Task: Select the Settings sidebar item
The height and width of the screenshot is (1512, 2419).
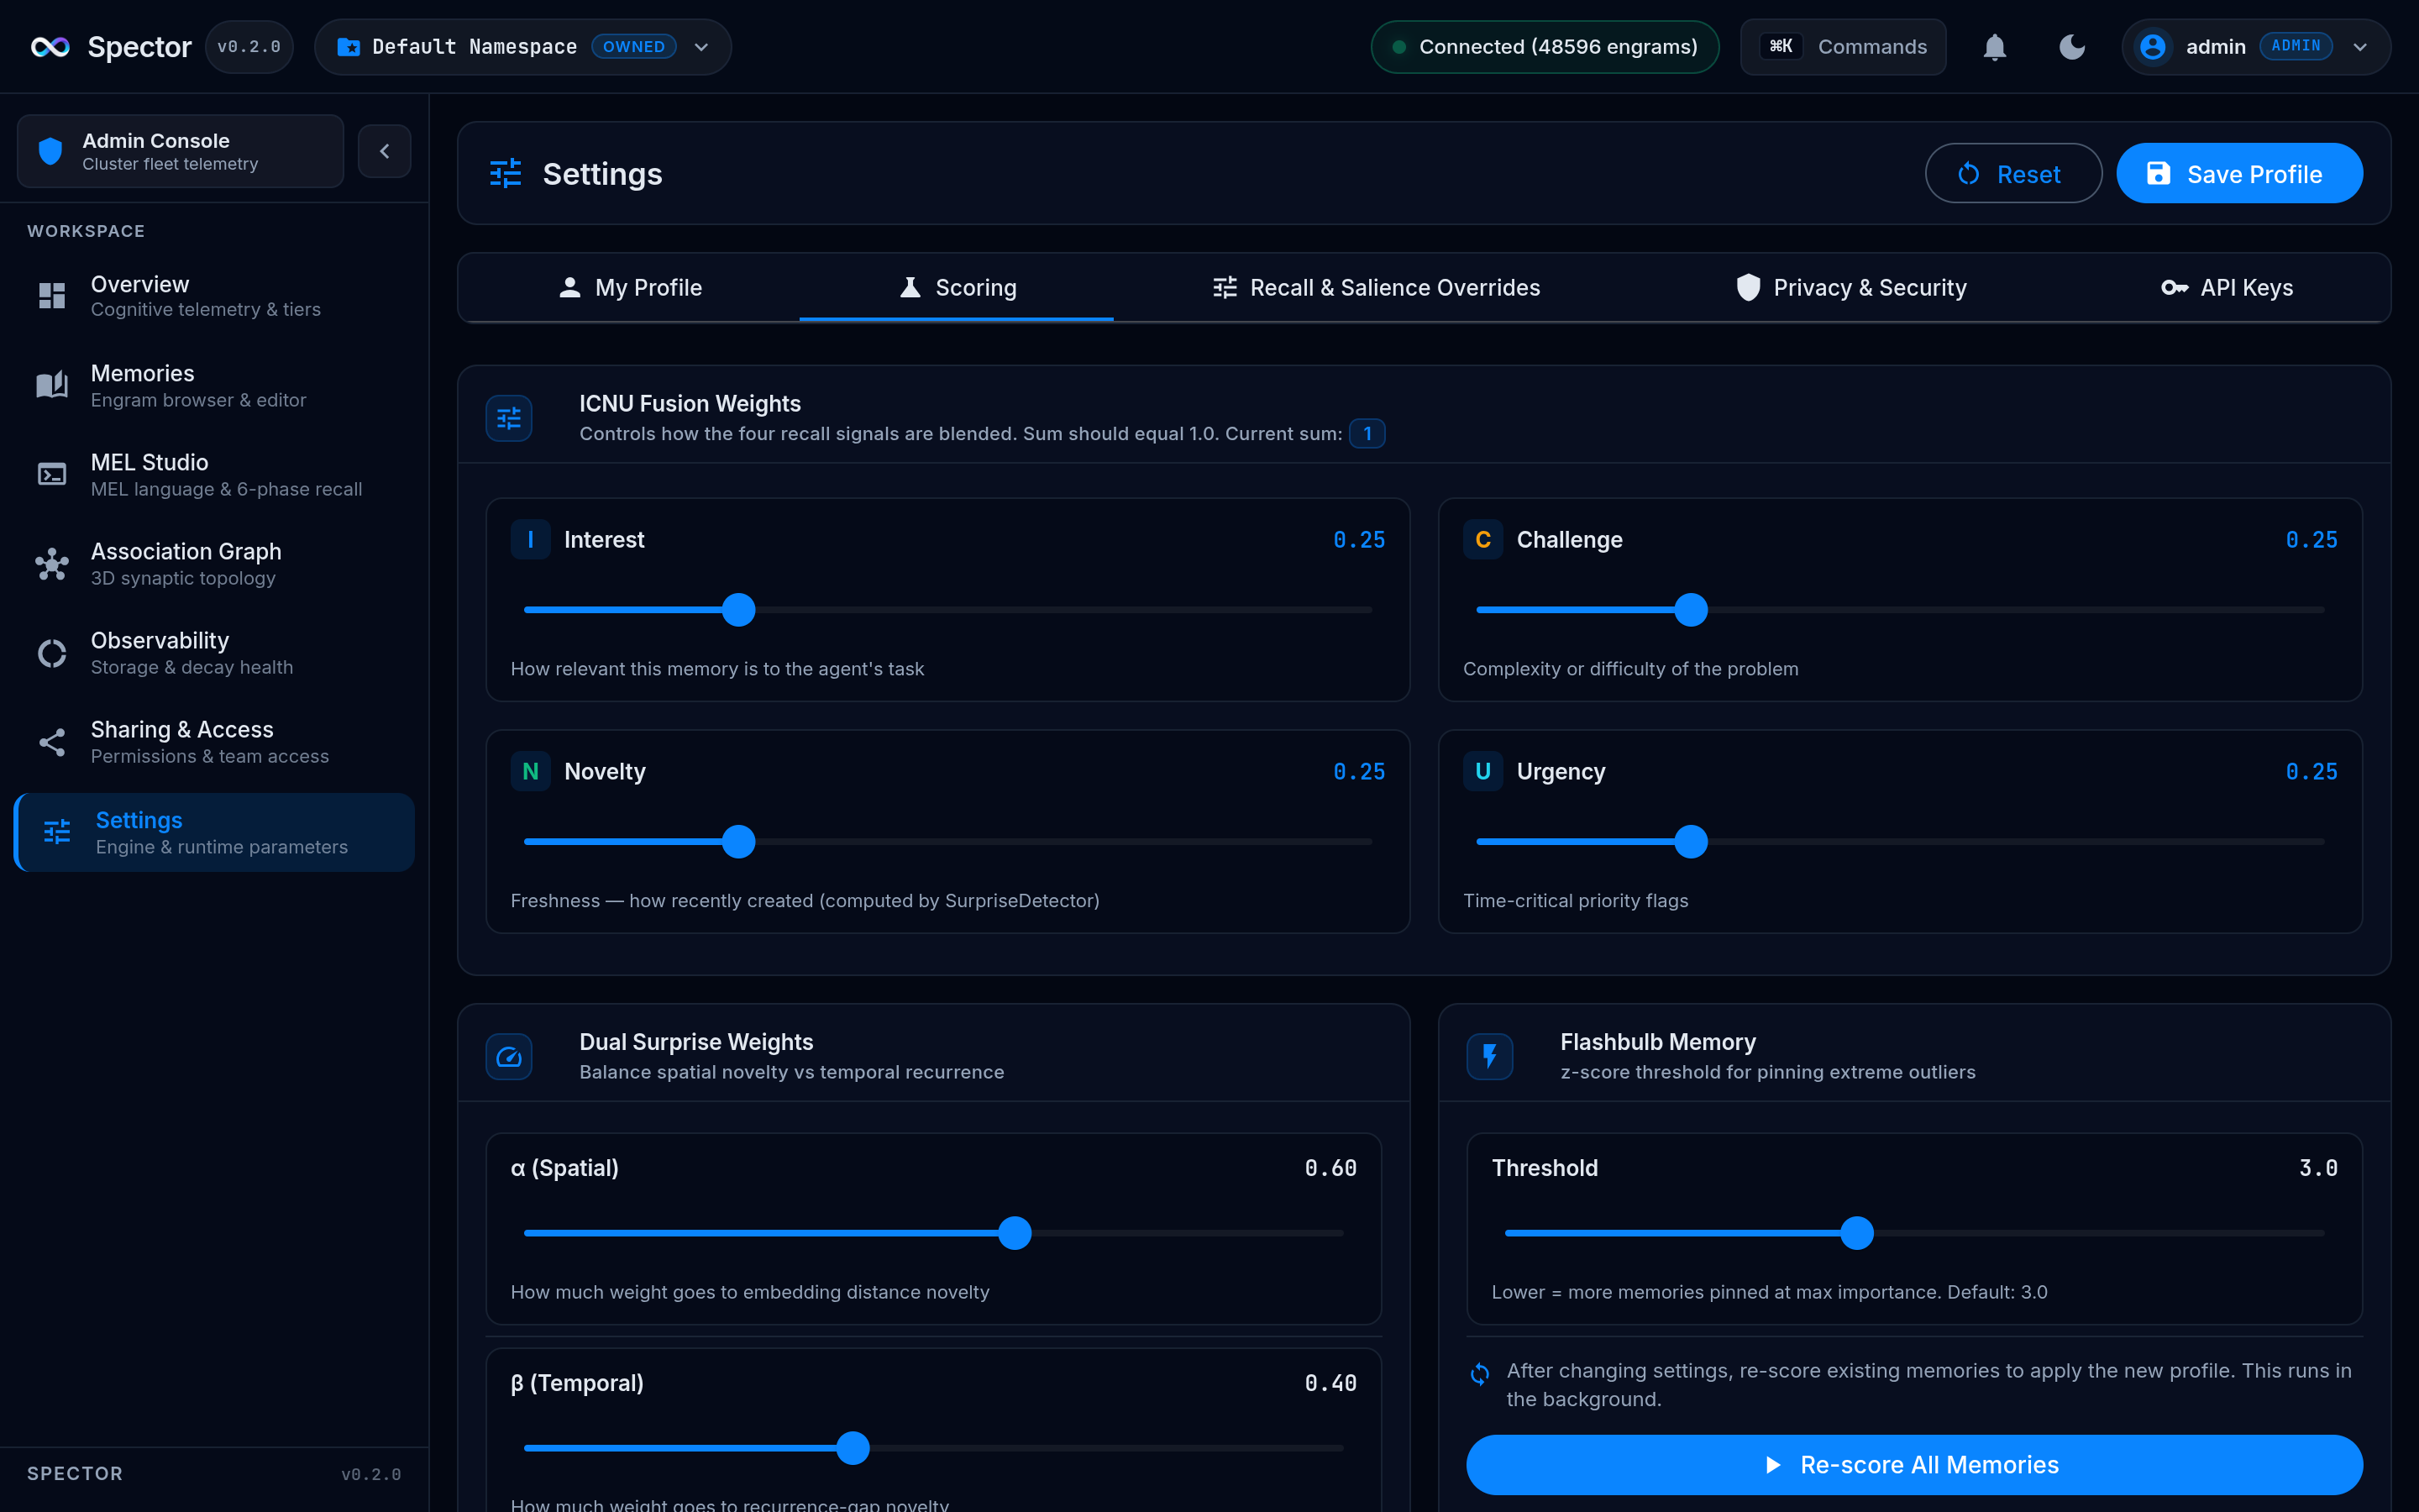Action: point(214,832)
